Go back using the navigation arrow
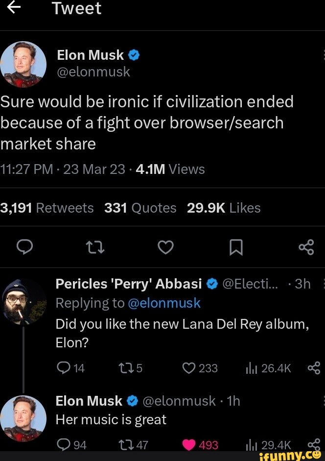325x461 pixels. click(13, 8)
